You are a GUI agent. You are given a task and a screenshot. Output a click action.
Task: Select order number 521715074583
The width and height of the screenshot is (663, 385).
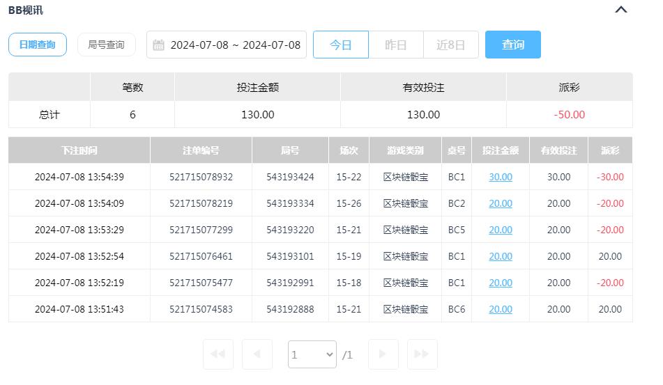point(201,309)
